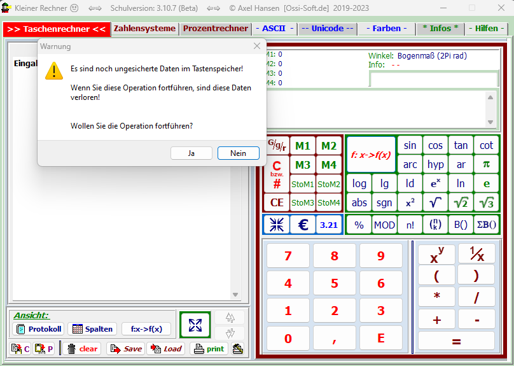This screenshot has height=366, width=514.
Task: Toggle the G/g/r angle mode key
Action: click(x=277, y=145)
